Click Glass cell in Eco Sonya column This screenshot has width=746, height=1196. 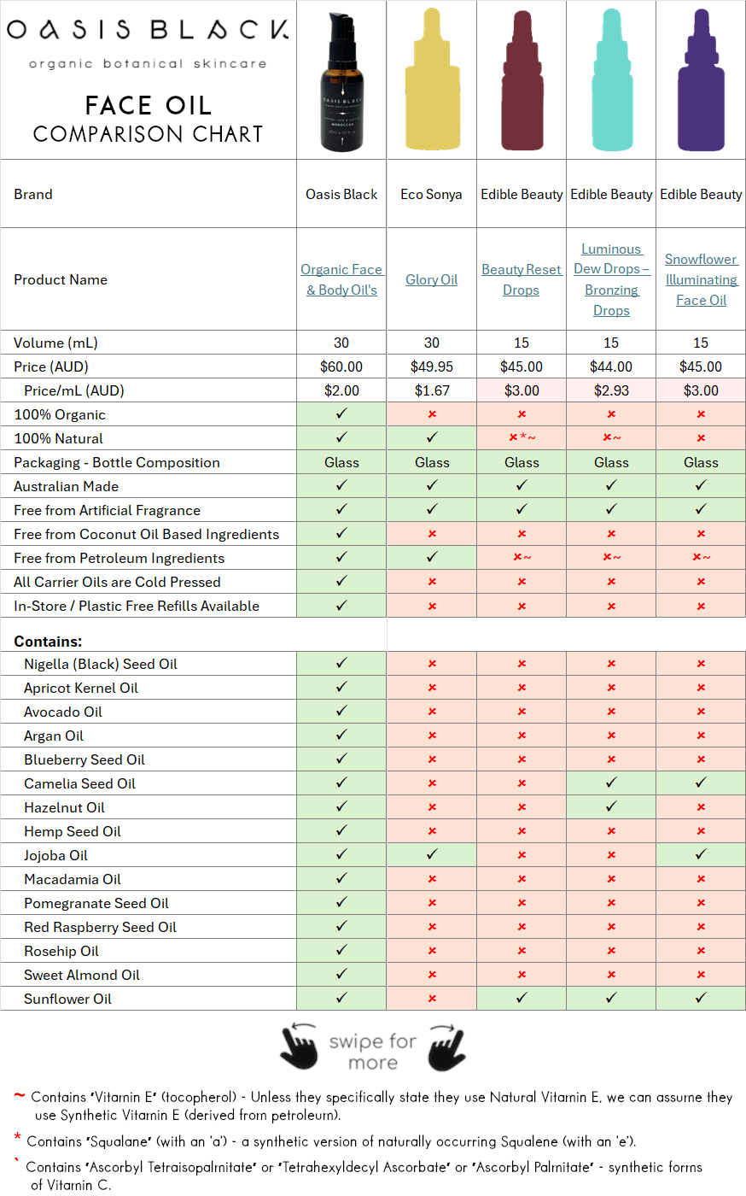point(432,462)
